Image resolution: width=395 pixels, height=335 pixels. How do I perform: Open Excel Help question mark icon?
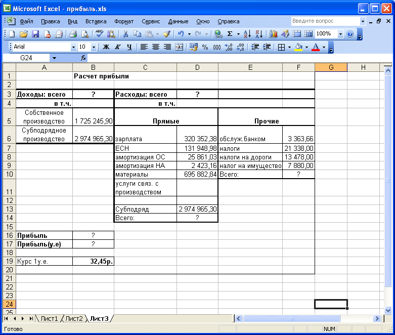coord(350,34)
